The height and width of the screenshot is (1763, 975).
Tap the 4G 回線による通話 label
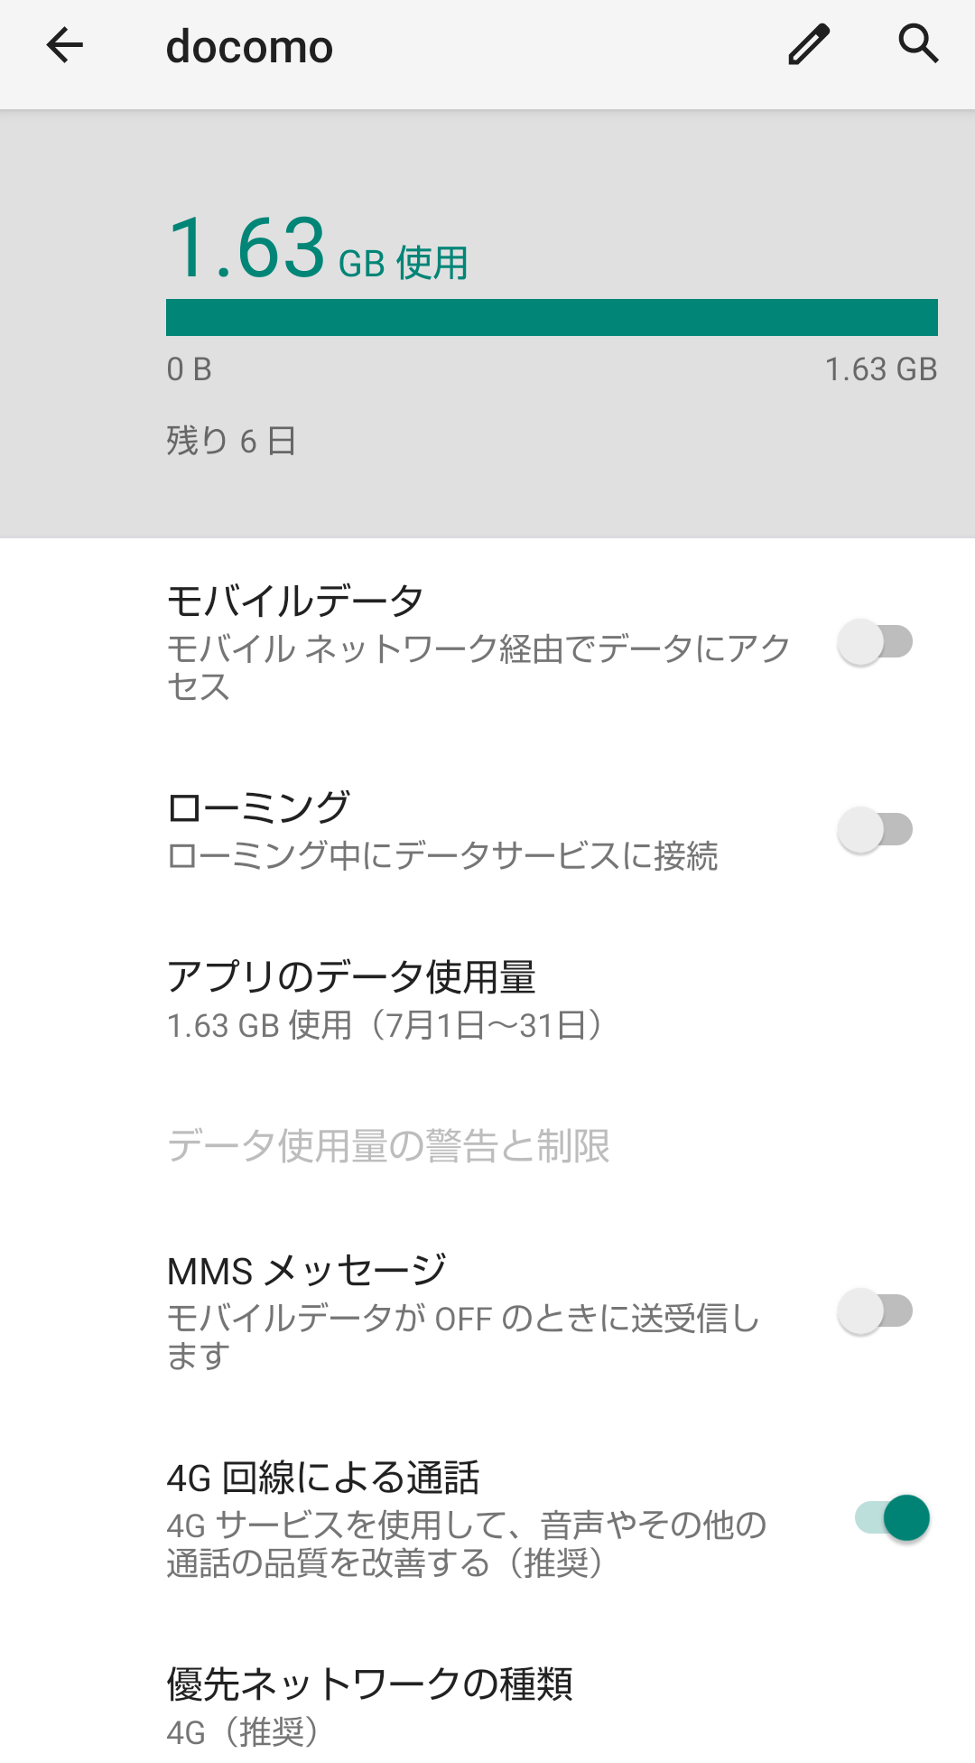coord(323,1478)
